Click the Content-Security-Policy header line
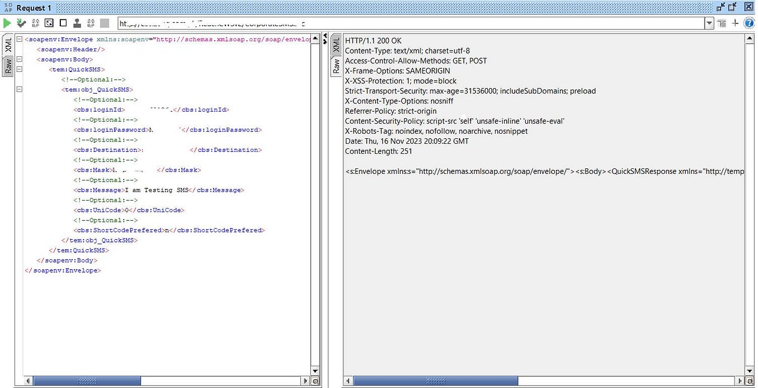758x388 pixels. click(455, 121)
